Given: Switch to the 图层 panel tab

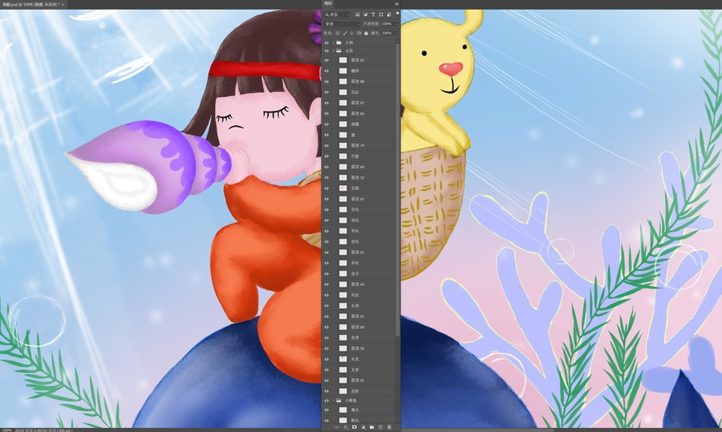Looking at the screenshot, I should [x=328, y=4].
